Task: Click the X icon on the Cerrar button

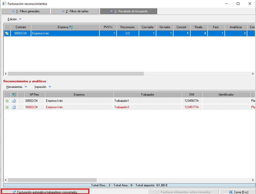Action: pos(231,192)
